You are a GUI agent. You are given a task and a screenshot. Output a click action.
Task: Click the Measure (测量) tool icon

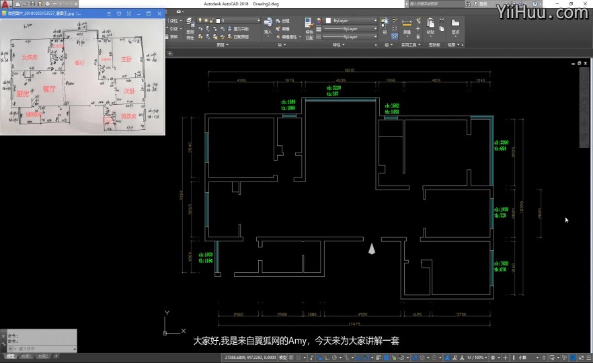407,23
